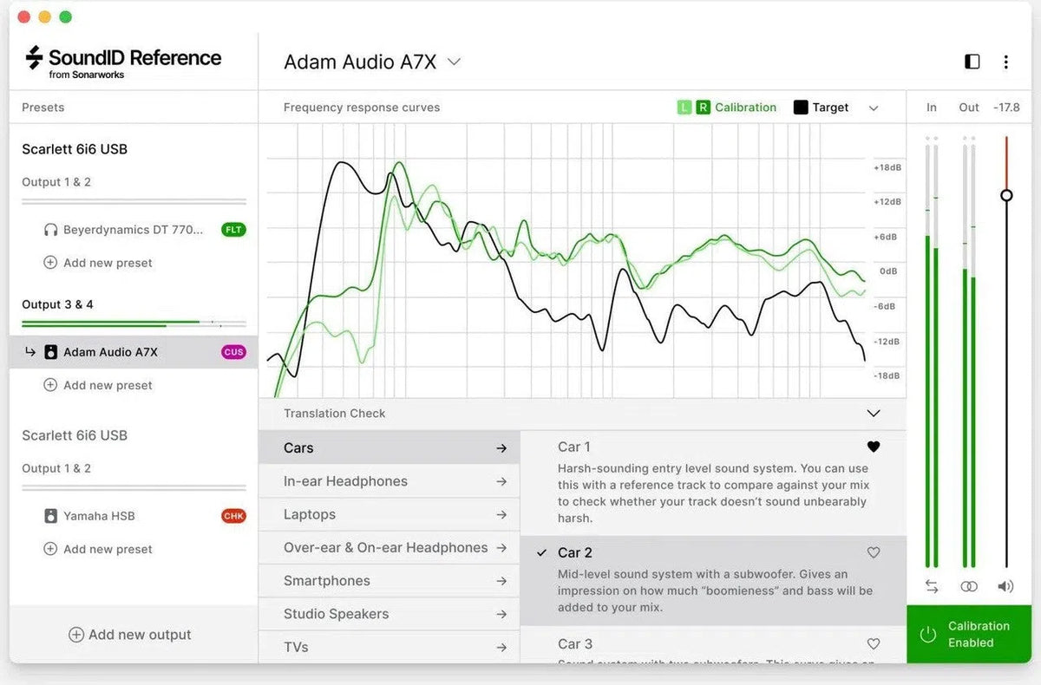Toggle the sidebar panel icon

click(x=972, y=62)
